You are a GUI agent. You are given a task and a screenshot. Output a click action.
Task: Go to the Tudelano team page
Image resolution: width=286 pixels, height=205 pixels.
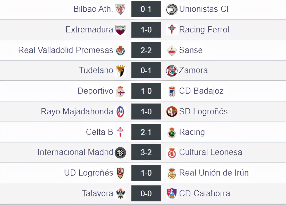(x=96, y=70)
